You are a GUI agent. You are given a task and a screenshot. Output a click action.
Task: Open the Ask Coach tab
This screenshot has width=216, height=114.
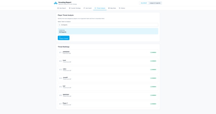coord(87,8)
